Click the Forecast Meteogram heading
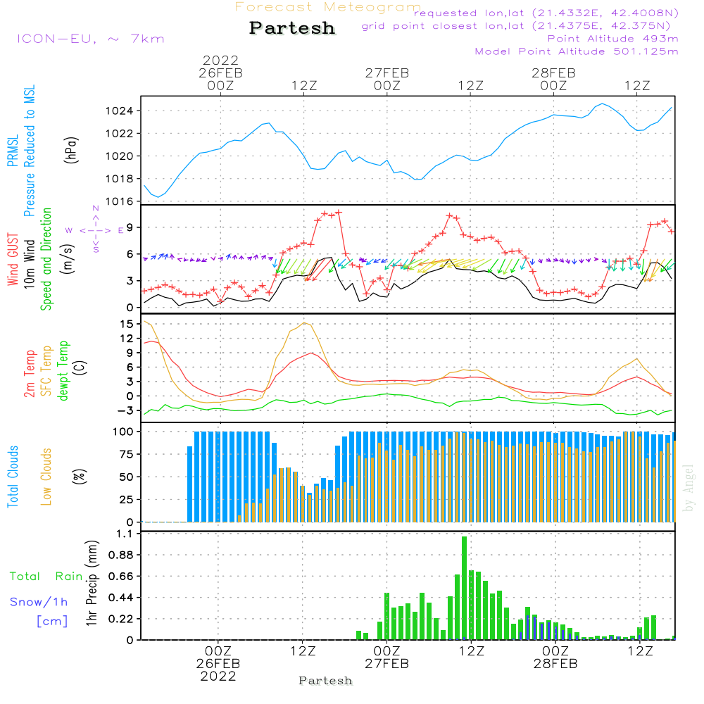Viewport: 704px width, 704px height. coord(328,8)
